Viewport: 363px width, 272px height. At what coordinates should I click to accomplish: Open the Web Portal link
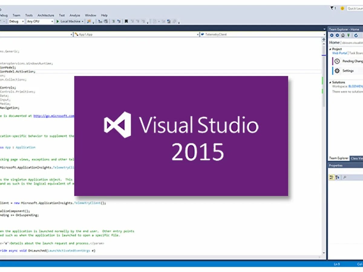340,53
